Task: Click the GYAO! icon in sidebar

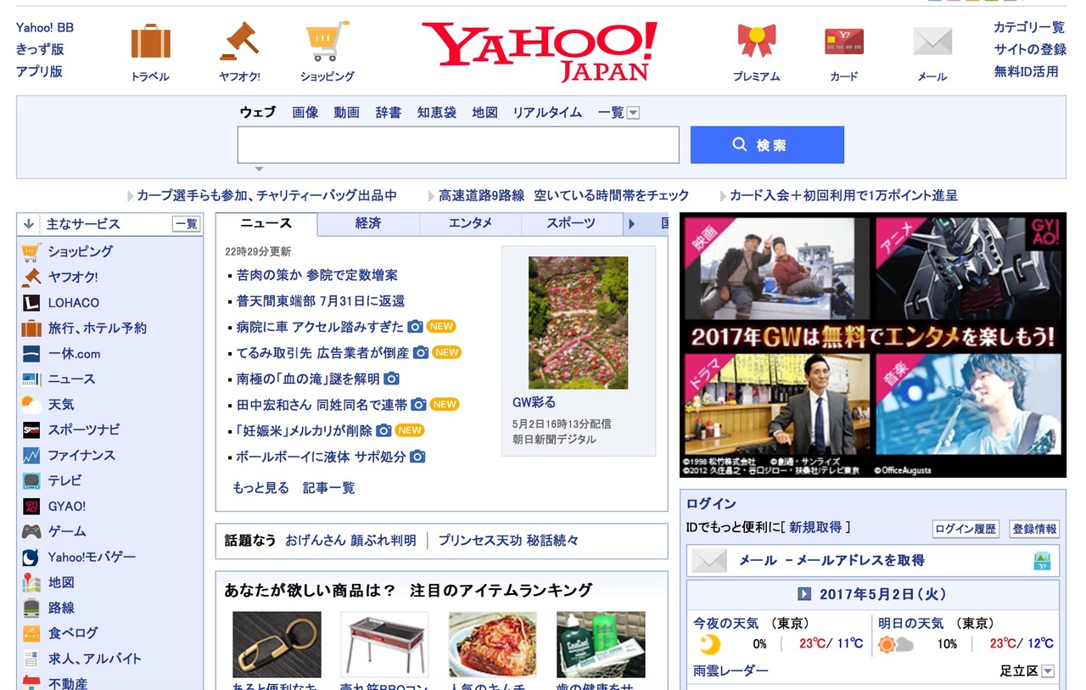Action: tap(31, 506)
